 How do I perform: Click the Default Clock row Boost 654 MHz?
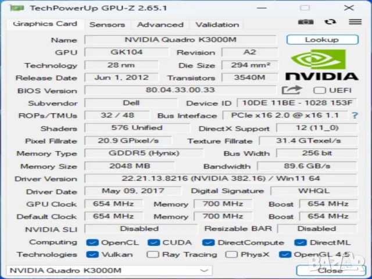[x=328, y=216]
